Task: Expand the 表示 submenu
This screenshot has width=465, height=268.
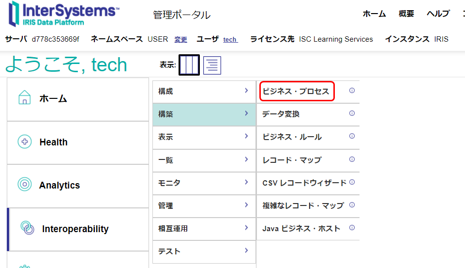Action: click(x=246, y=137)
